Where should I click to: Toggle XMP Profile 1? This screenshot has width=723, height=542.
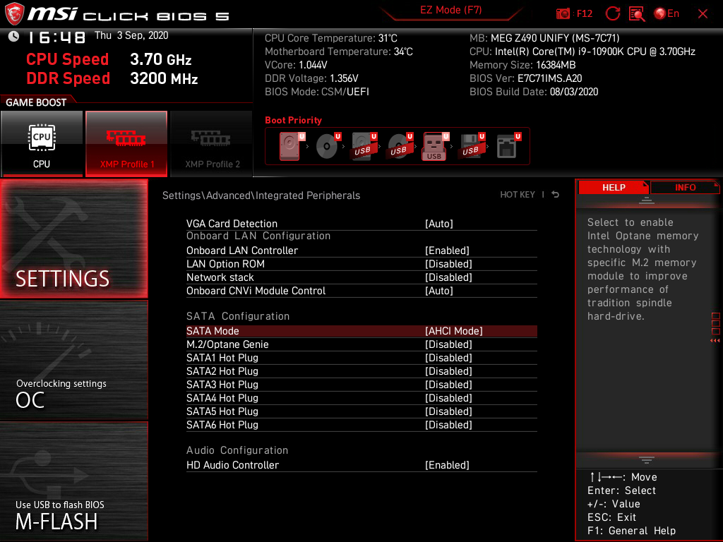(126, 144)
